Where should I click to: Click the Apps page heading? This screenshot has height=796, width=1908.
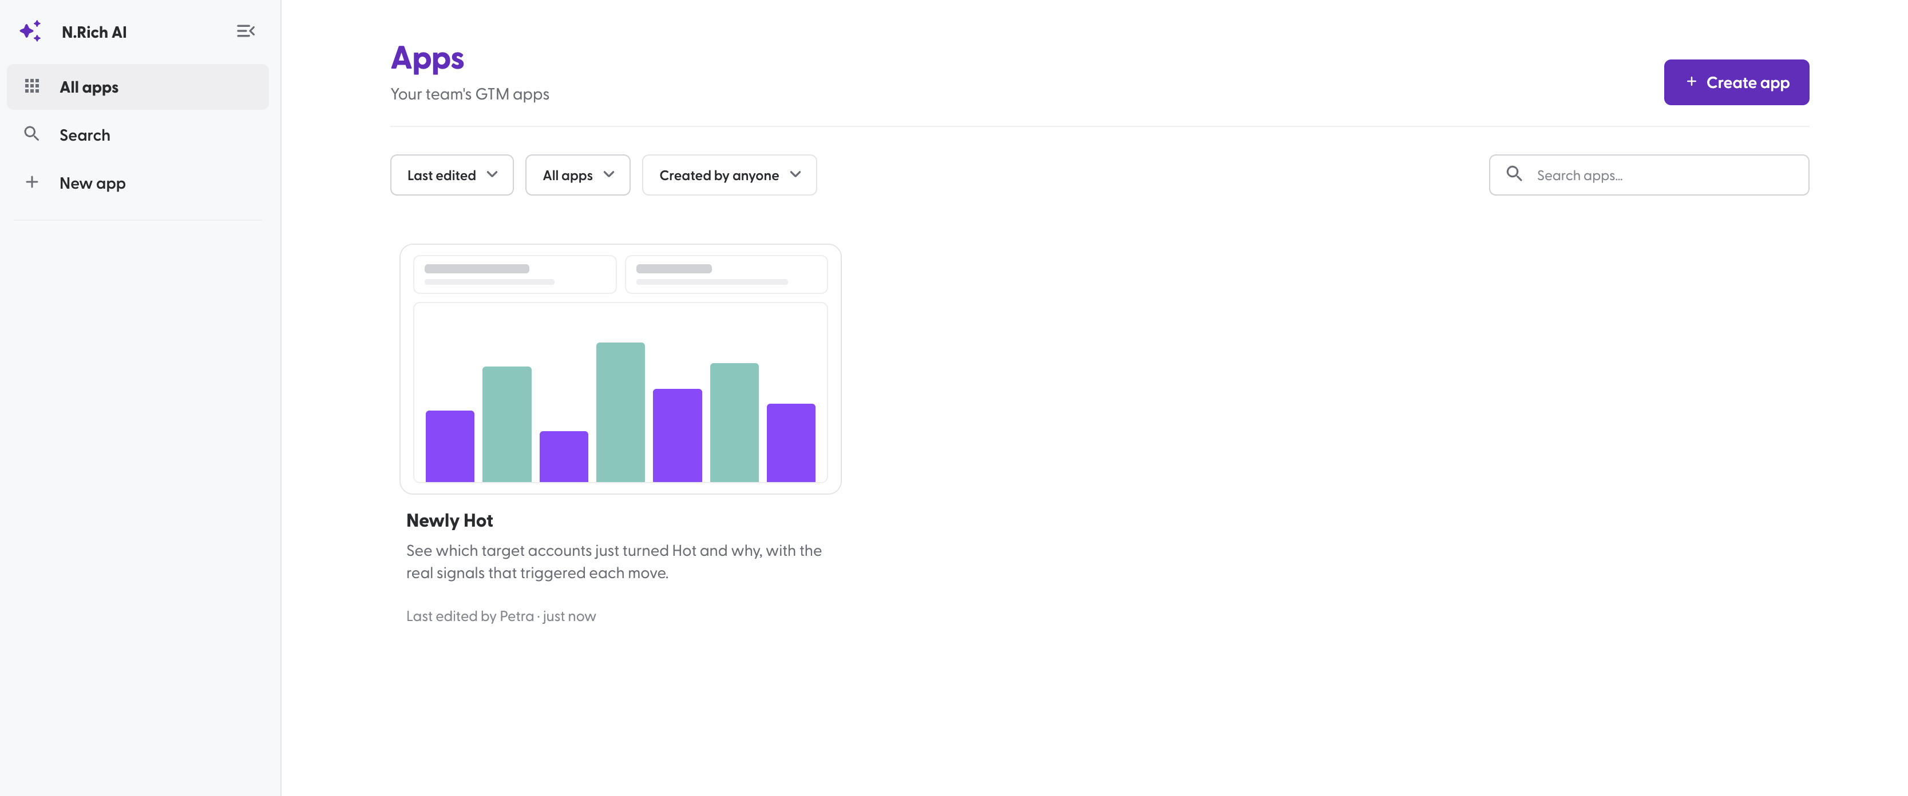tap(427, 59)
